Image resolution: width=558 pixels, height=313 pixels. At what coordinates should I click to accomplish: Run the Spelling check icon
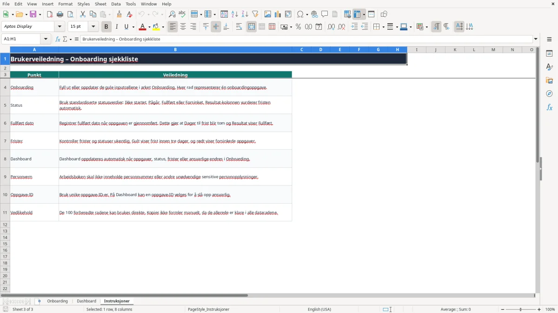click(x=182, y=14)
